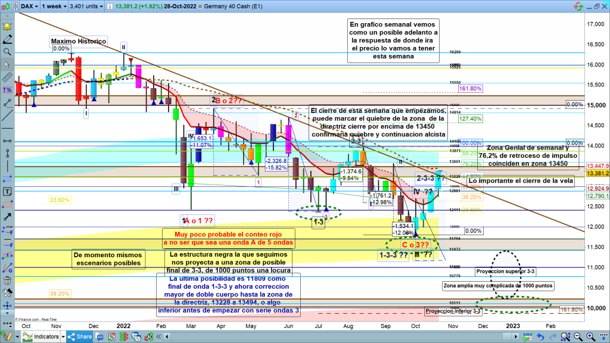
Task: Select the percentage measurement tool
Action: [7, 90]
